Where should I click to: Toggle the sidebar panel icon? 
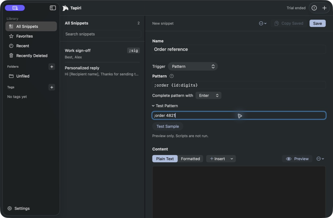point(53,8)
